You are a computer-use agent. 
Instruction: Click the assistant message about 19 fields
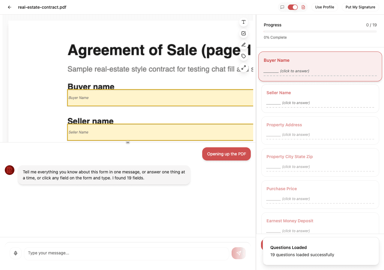point(104,175)
